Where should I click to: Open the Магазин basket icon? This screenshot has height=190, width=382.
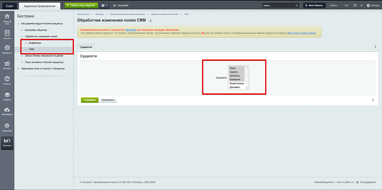point(7,64)
